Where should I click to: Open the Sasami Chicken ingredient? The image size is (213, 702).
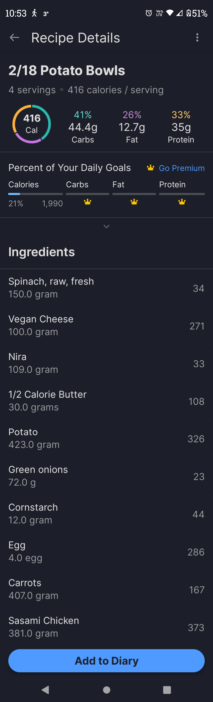coord(106,627)
